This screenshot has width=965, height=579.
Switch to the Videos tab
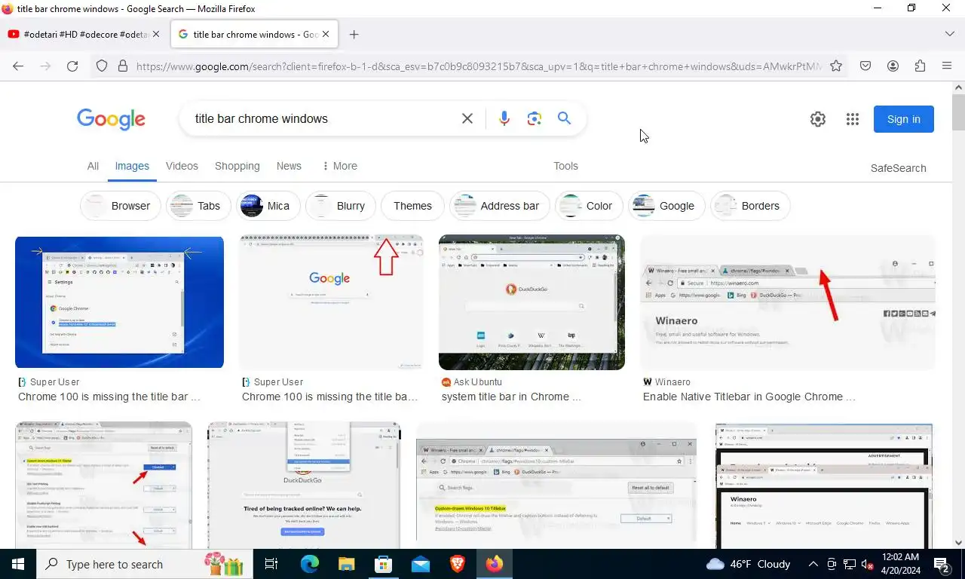(x=182, y=166)
